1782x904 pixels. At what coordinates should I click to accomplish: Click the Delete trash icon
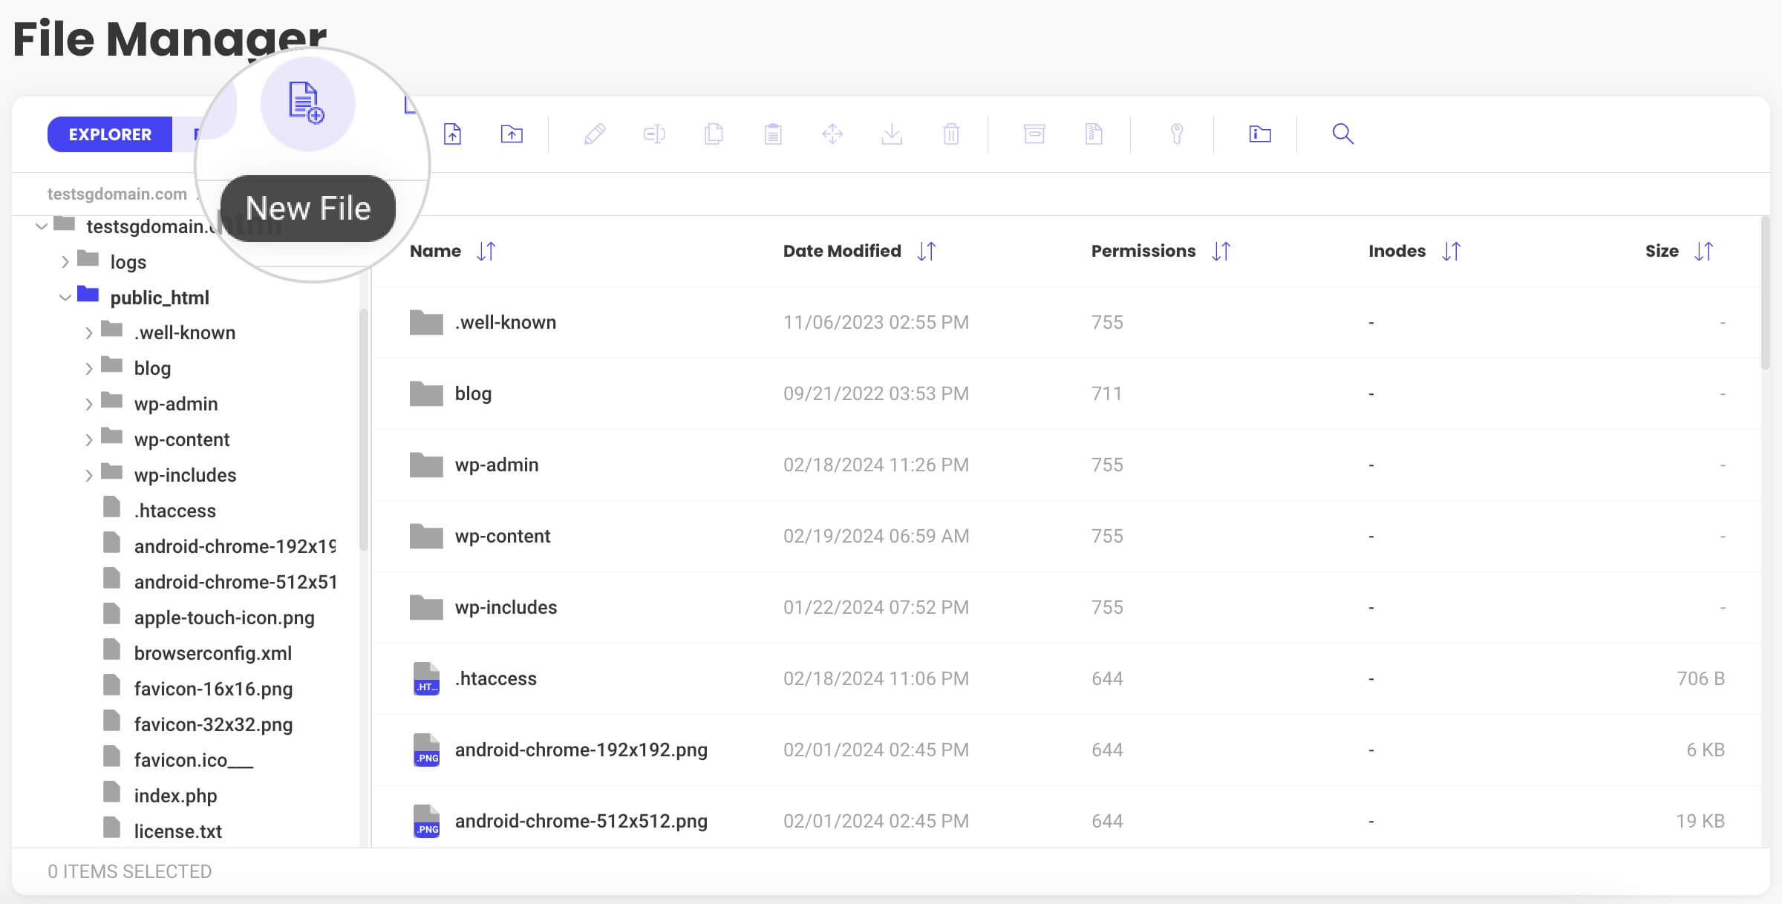pyautogui.click(x=951, y=134)
